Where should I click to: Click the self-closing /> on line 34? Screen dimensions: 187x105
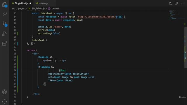point(44,84)
